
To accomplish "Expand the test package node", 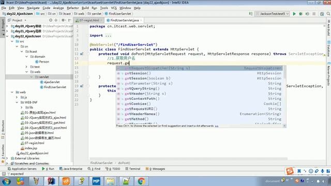I will 26,67.
